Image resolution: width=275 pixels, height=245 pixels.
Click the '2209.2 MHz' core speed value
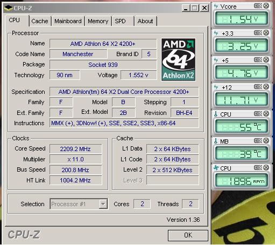coord(75,149)
